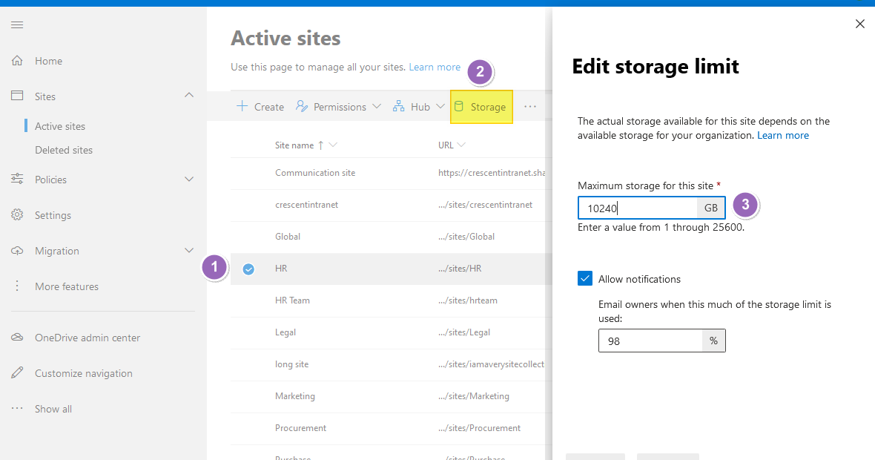
Task: Expand the Policies section chevron
Action: 189,180
